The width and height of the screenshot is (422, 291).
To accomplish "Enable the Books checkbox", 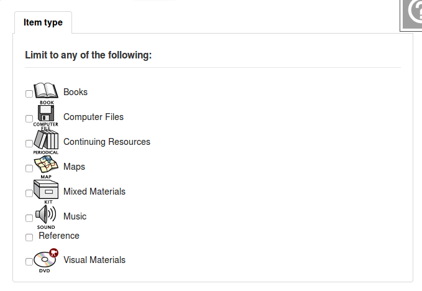I will (x=29, y=94).
